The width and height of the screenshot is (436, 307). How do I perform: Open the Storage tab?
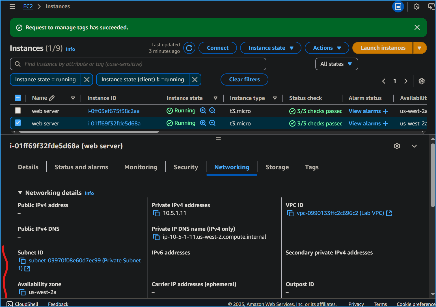(277, 167)
